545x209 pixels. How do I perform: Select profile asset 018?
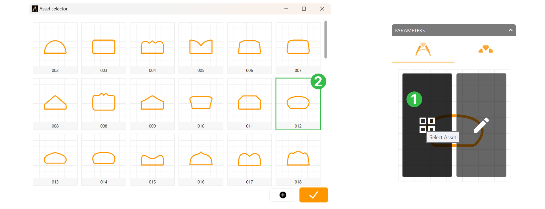(x=298, y=159)
